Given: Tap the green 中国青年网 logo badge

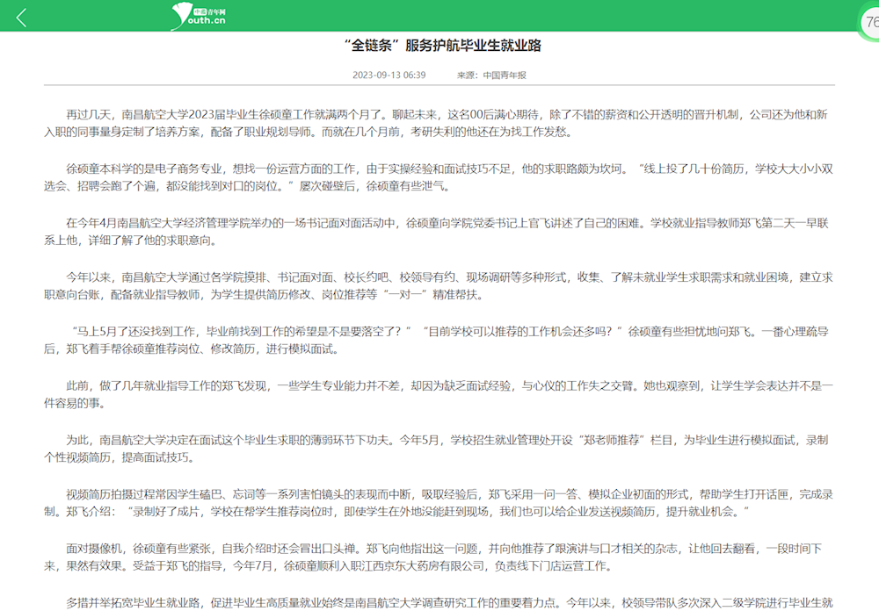Looking at the screenshot, I should pyautogui.click(x=209, y=10).
